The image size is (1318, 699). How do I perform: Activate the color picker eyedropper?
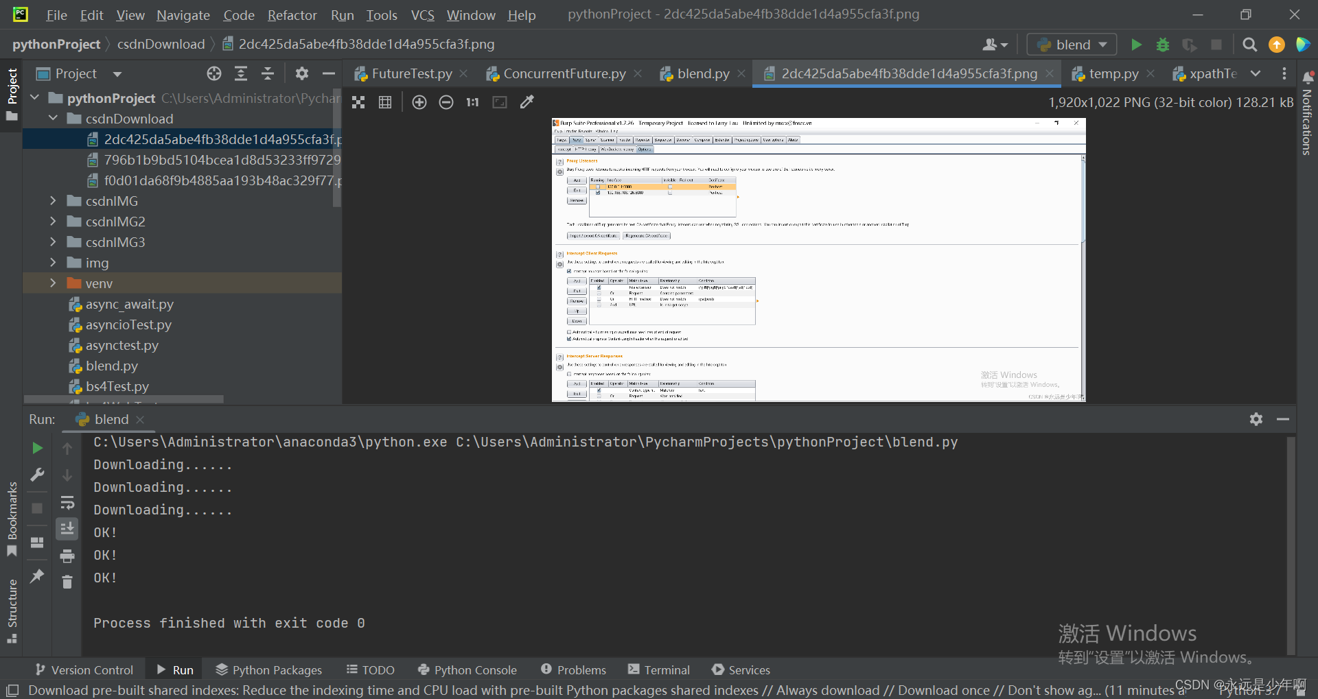(527, 102)
